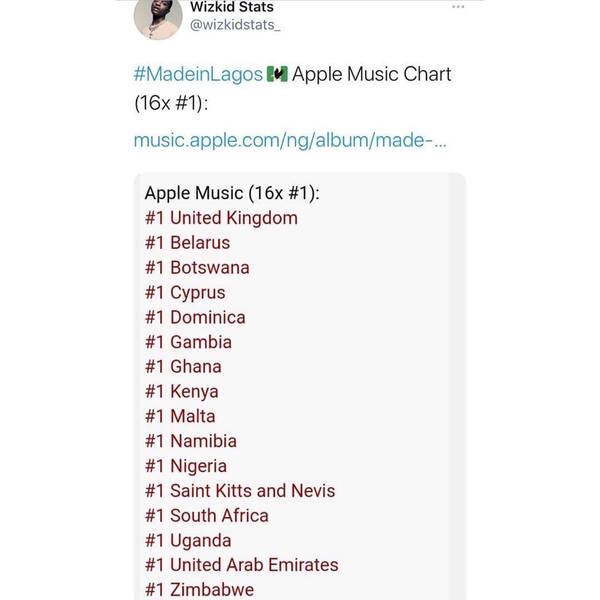This screenshot has height=600, width=600.
Task: Click the '#1 Botswana' entry
Action: [x=197, y=268]
